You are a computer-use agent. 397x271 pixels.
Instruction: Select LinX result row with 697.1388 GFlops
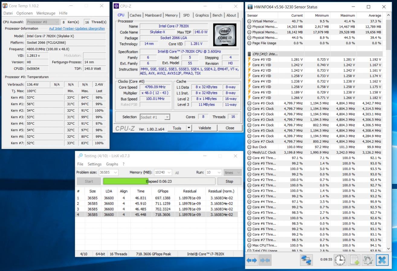[156, 198]
